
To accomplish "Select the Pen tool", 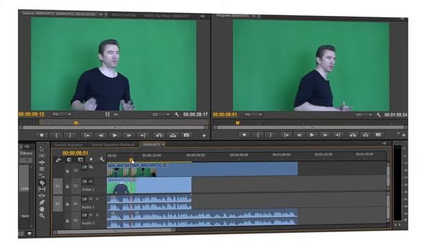I will pos(41,202).
